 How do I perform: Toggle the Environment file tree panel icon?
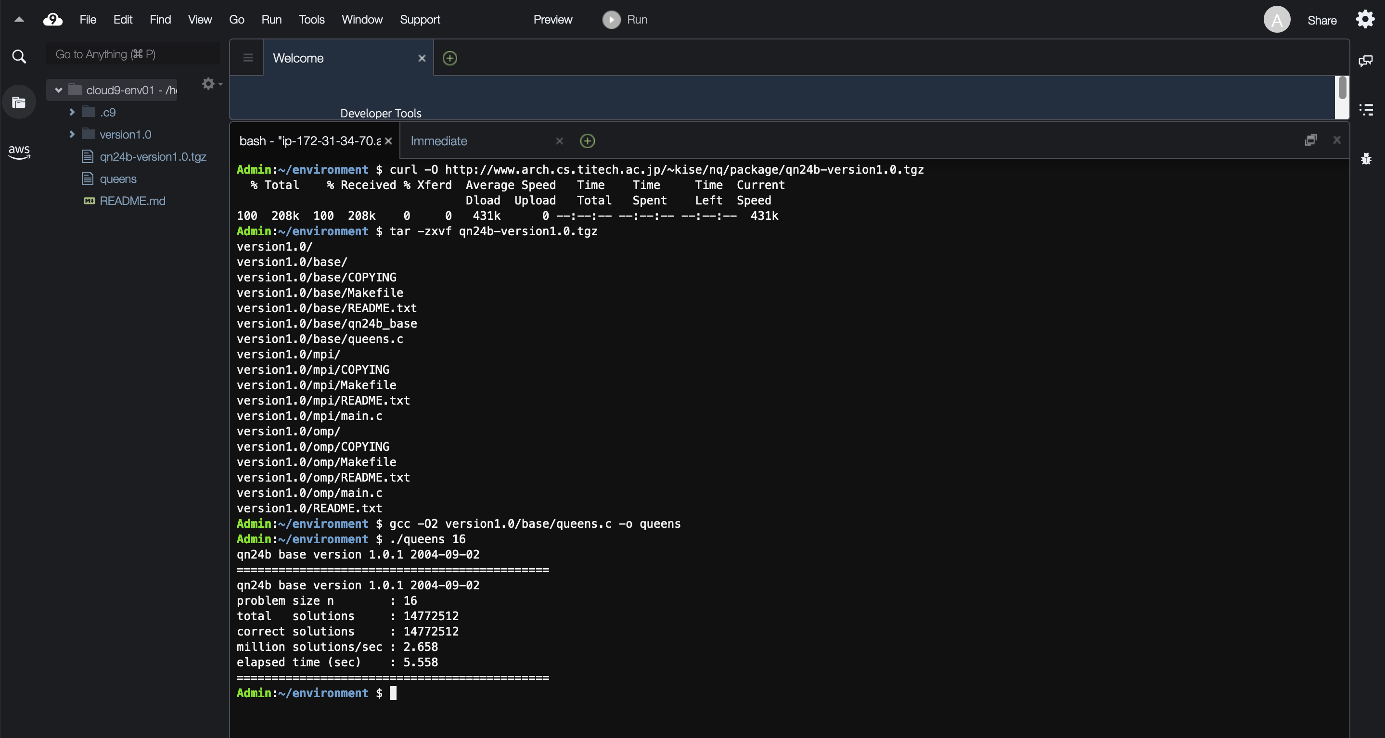[x=19, y=102]
